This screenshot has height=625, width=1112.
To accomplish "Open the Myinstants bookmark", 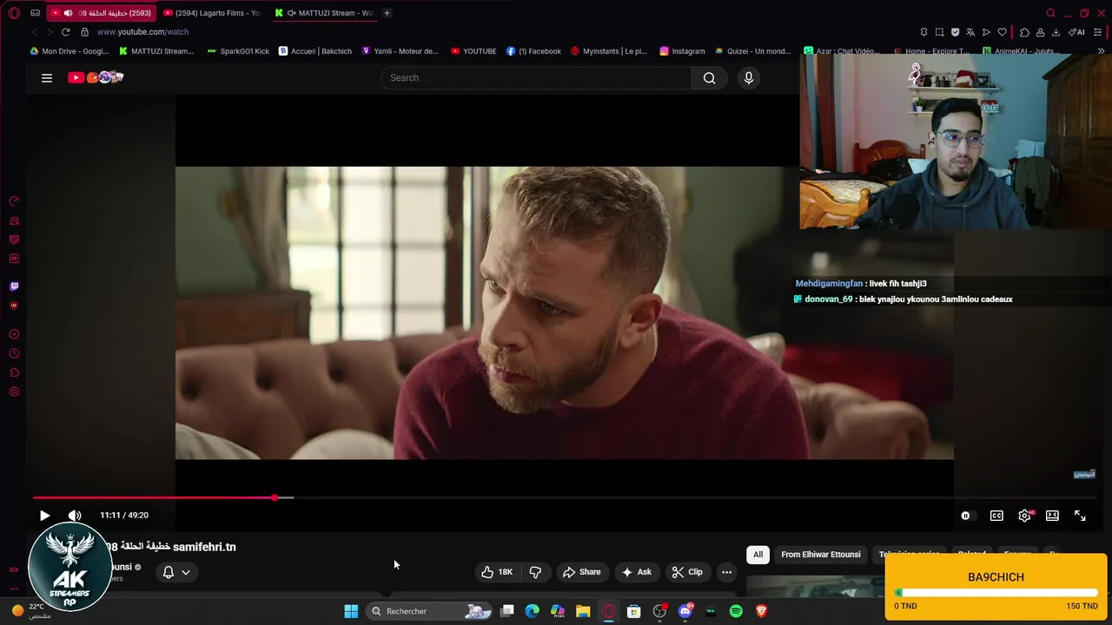I will [x=608, y=51].
